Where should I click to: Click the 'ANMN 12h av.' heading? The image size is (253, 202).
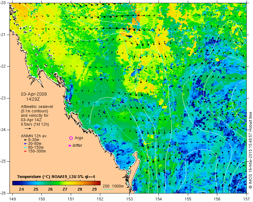click(x=34, y=136)
